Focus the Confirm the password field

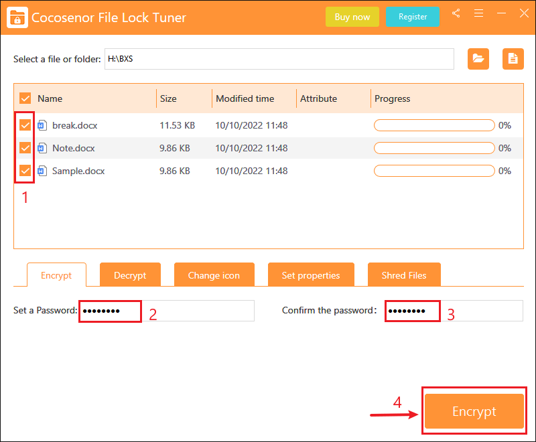click(454, 311)
